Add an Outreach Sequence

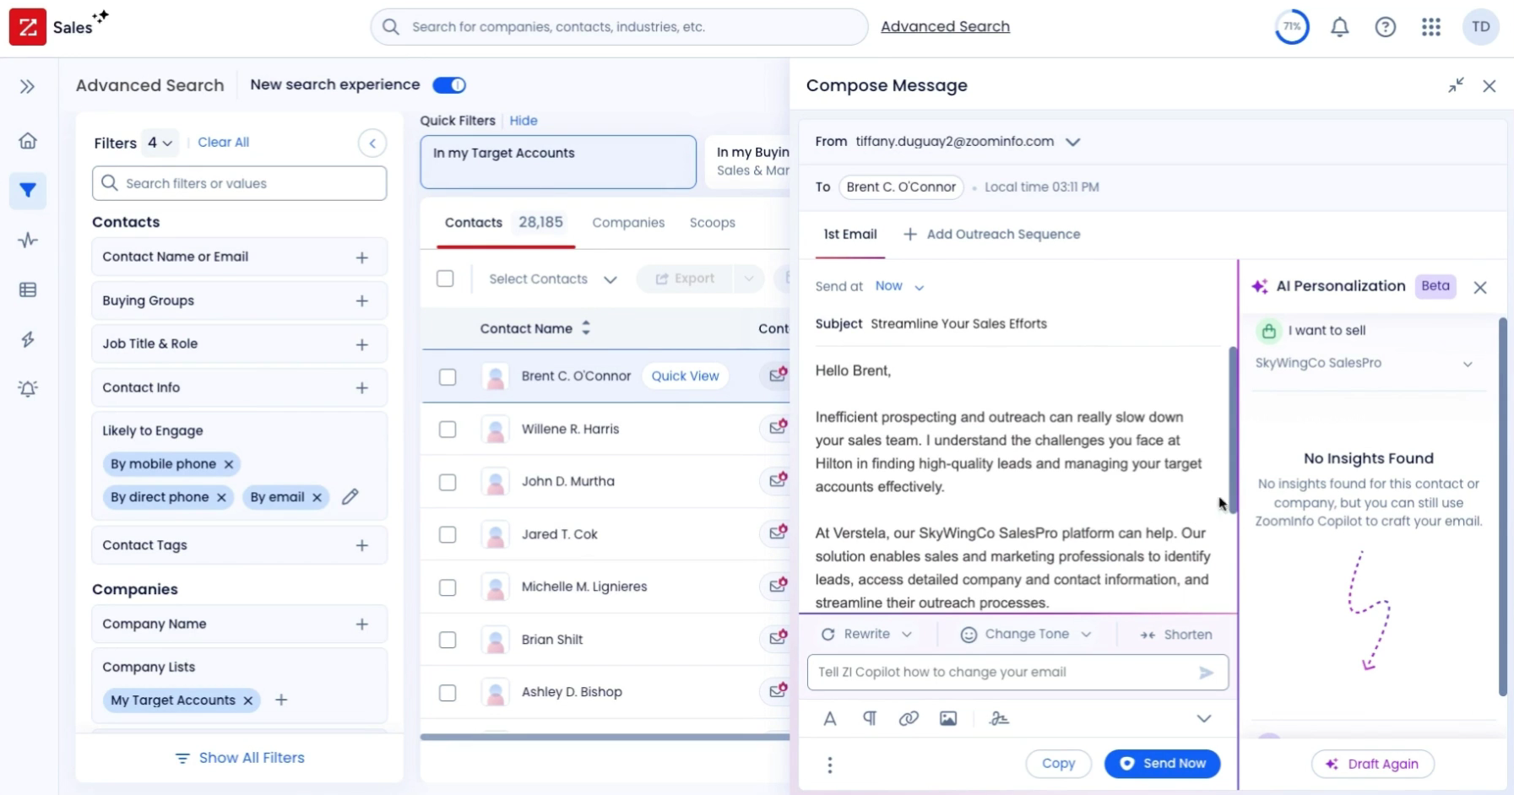991,235
